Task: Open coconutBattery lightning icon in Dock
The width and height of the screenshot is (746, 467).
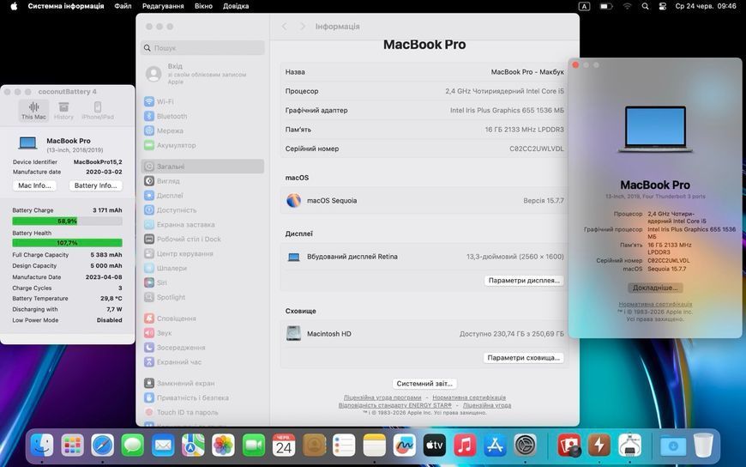Action: [599, 446]
